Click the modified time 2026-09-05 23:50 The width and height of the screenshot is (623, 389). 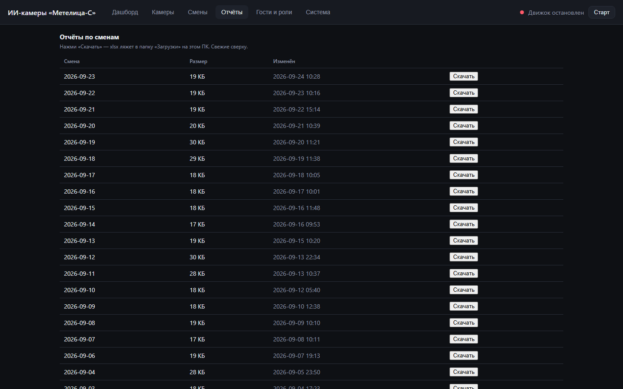pos(297,372)
